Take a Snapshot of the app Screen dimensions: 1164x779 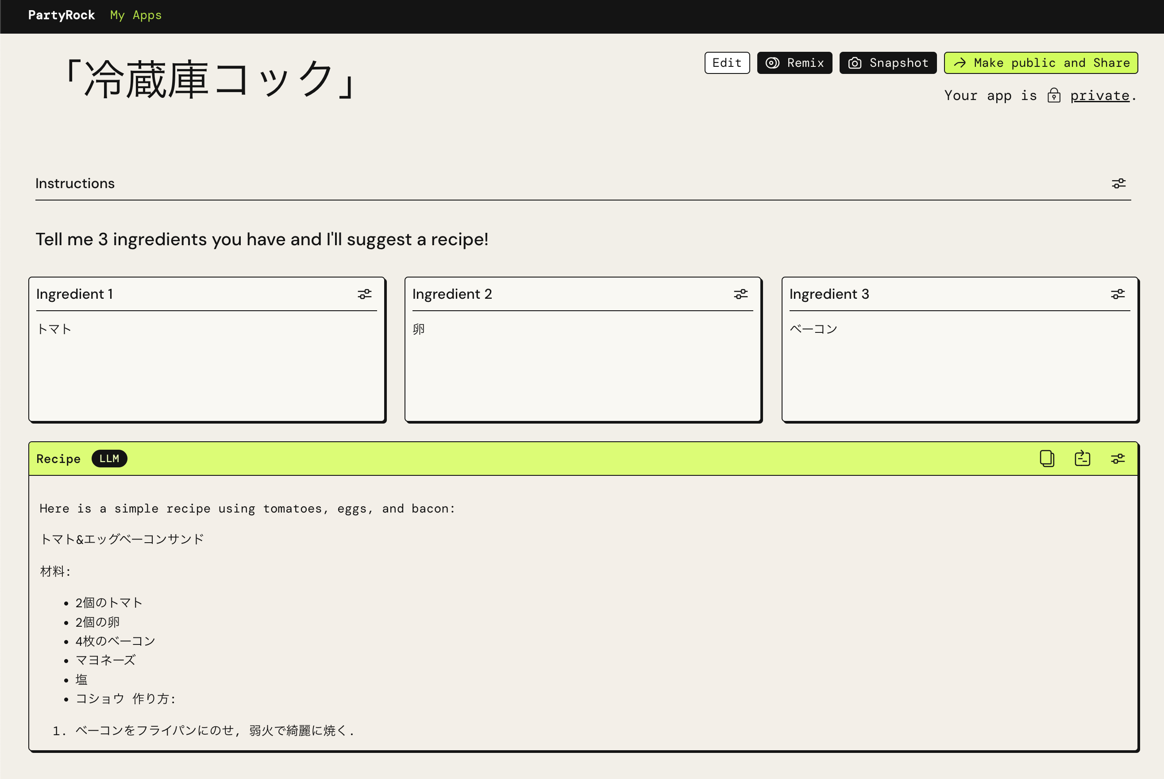(888, 63)
